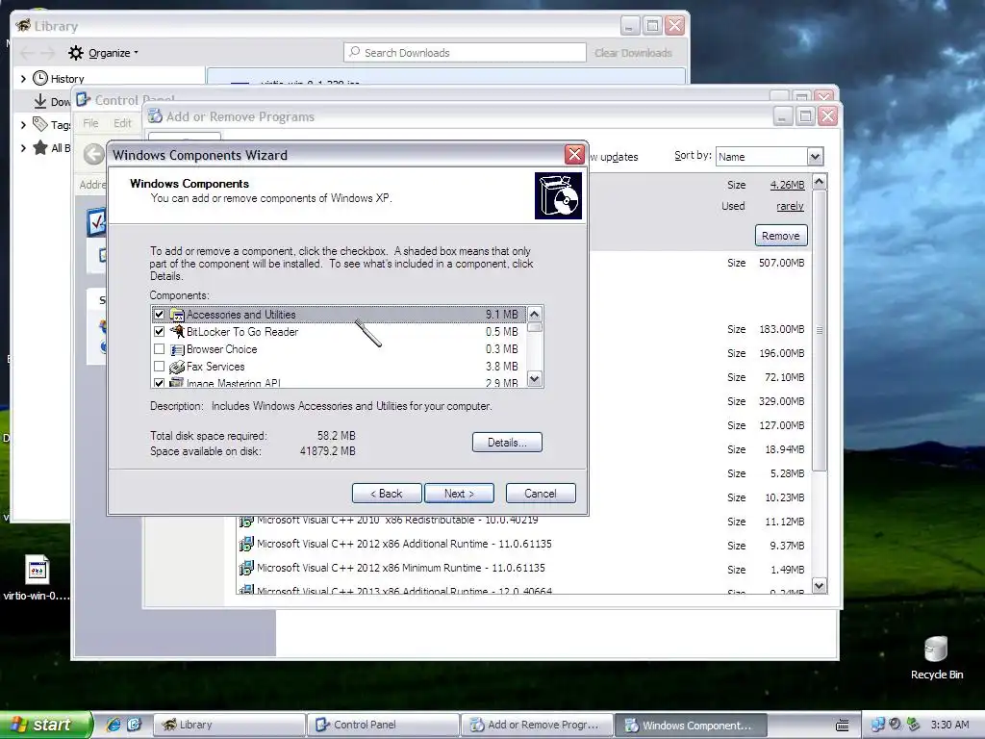Image resolution: width=985 pixels, height=739 pixels.
Task: Enable the Fax Services component checkbox
Action: [x=159, y=367]
